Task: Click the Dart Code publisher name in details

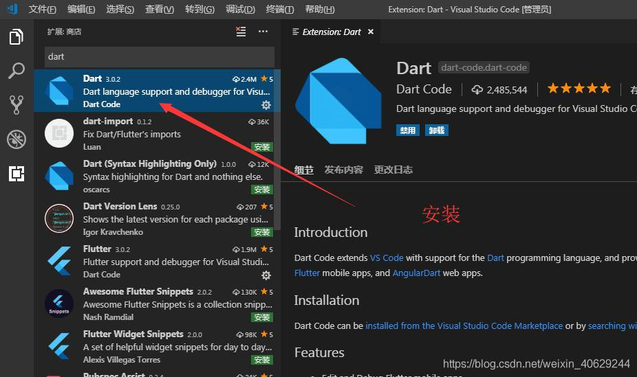Action: tap(424, 89)
